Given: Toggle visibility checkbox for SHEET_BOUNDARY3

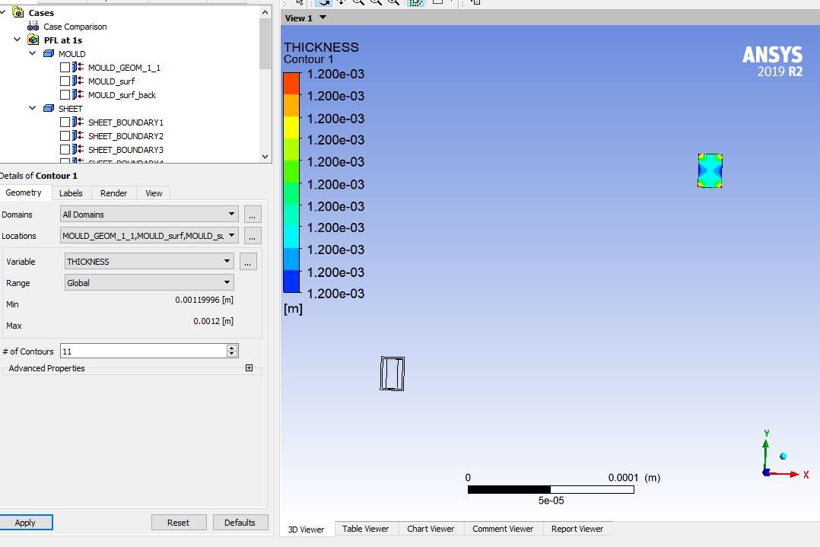Looking at the screenshot, I should (65, 150).
